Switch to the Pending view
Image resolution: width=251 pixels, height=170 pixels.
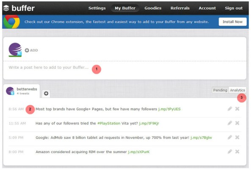pos(220,90)
